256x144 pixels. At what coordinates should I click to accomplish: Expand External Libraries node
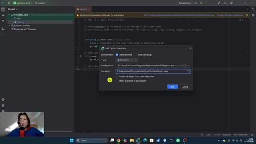click(9, 26)
